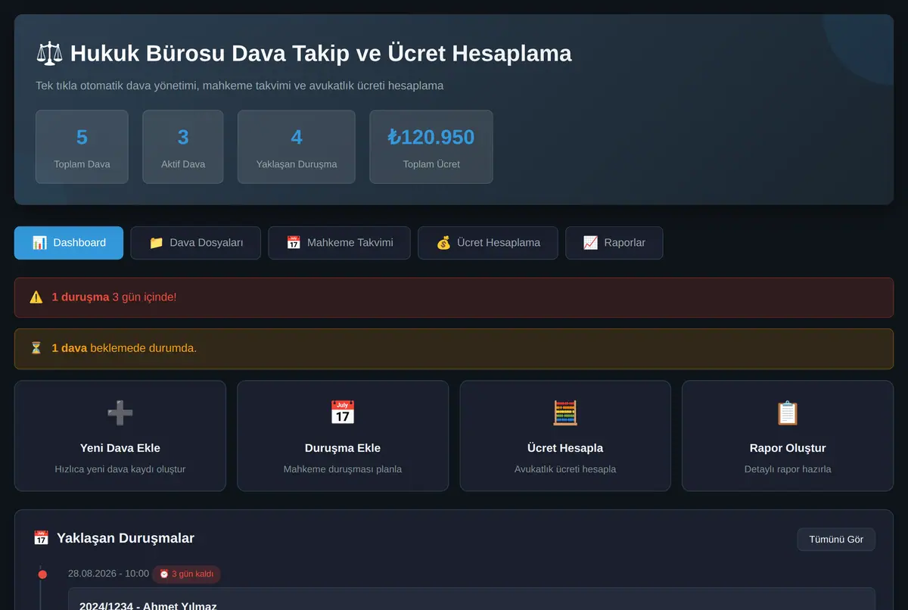The image size is (908, 610).
Task: Open the Yeni Dava Ekle card
Action: point(120,436)
